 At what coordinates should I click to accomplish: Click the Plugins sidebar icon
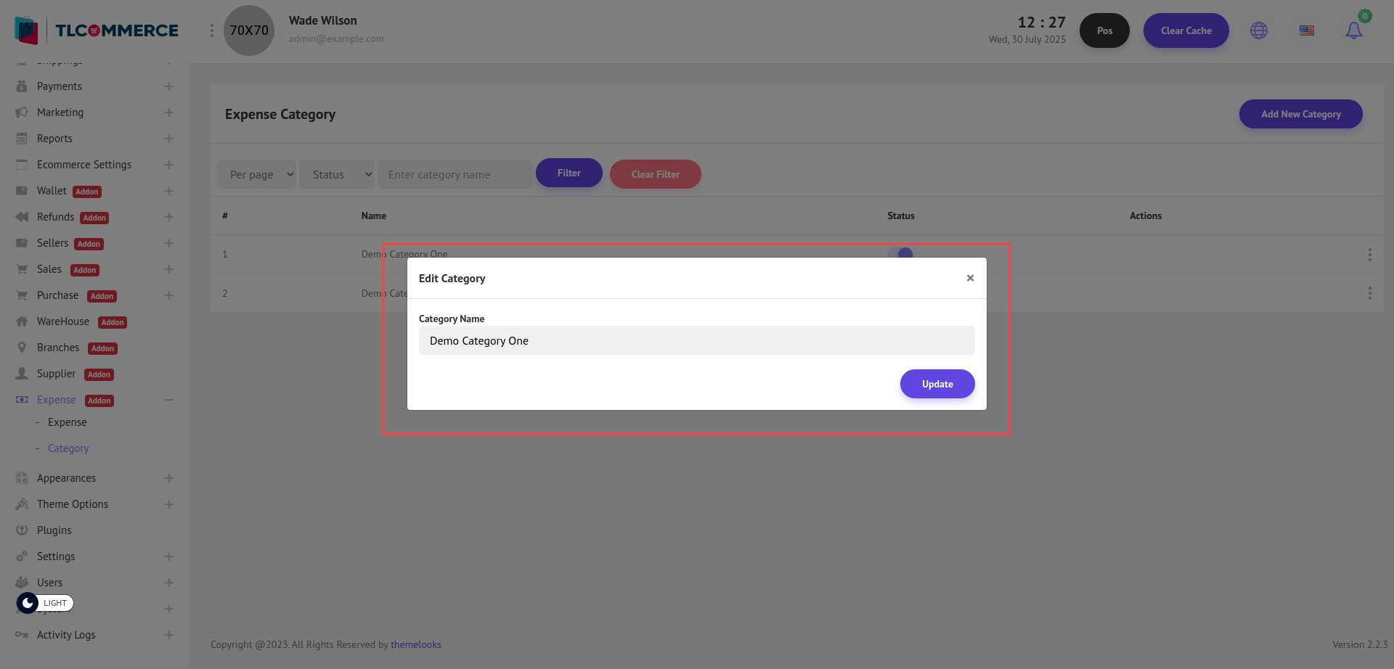pyautogui.click(x=22, y=530)
